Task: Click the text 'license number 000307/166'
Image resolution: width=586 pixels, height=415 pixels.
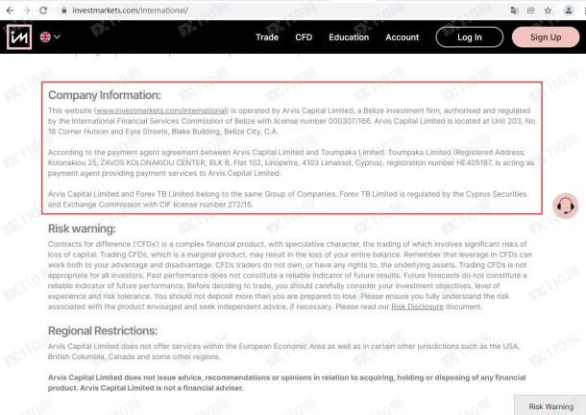Action: (322, 121)
